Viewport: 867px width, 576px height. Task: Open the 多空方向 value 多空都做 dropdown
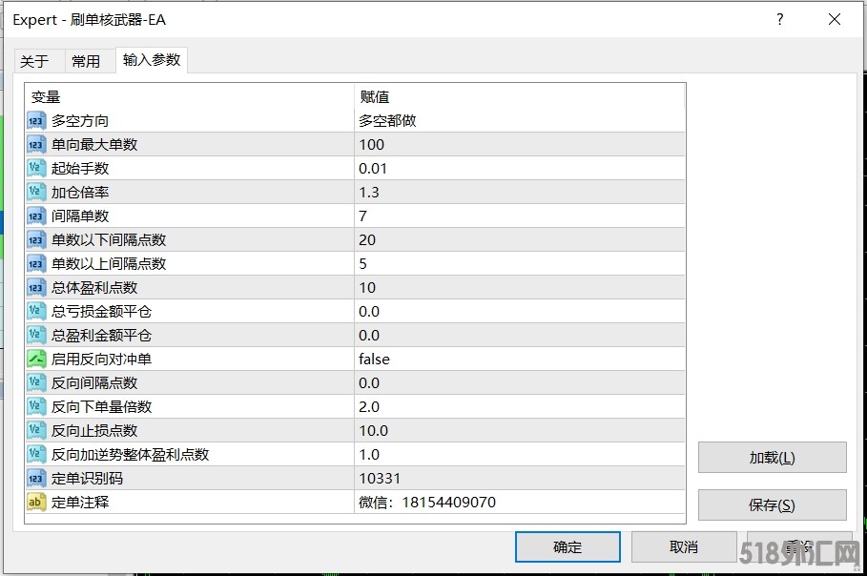pos(519,121)
